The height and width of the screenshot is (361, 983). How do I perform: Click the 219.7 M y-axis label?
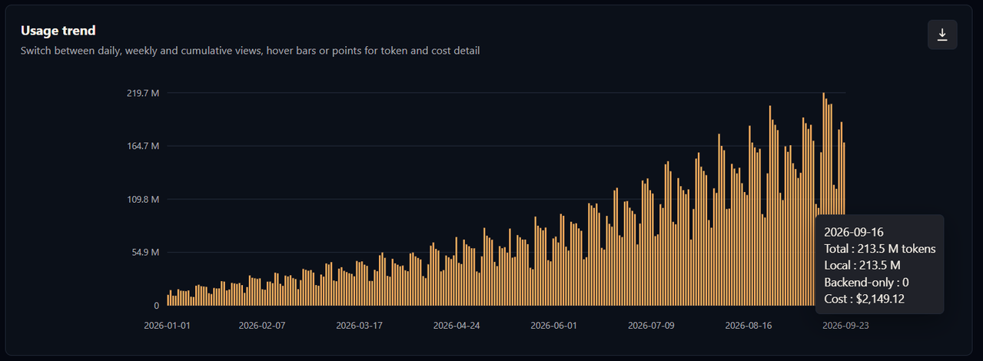pyautogui.click(x=143, y=93)
